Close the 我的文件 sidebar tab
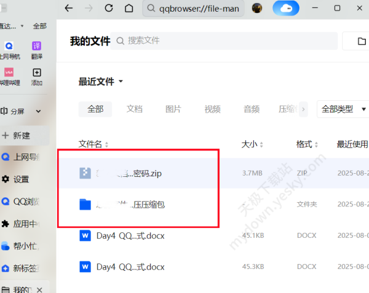 coord(39,289)
